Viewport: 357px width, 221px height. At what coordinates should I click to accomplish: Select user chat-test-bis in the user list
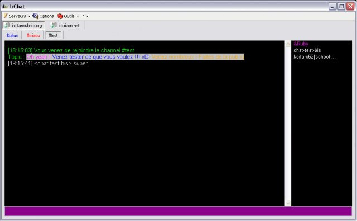[307, 50]
